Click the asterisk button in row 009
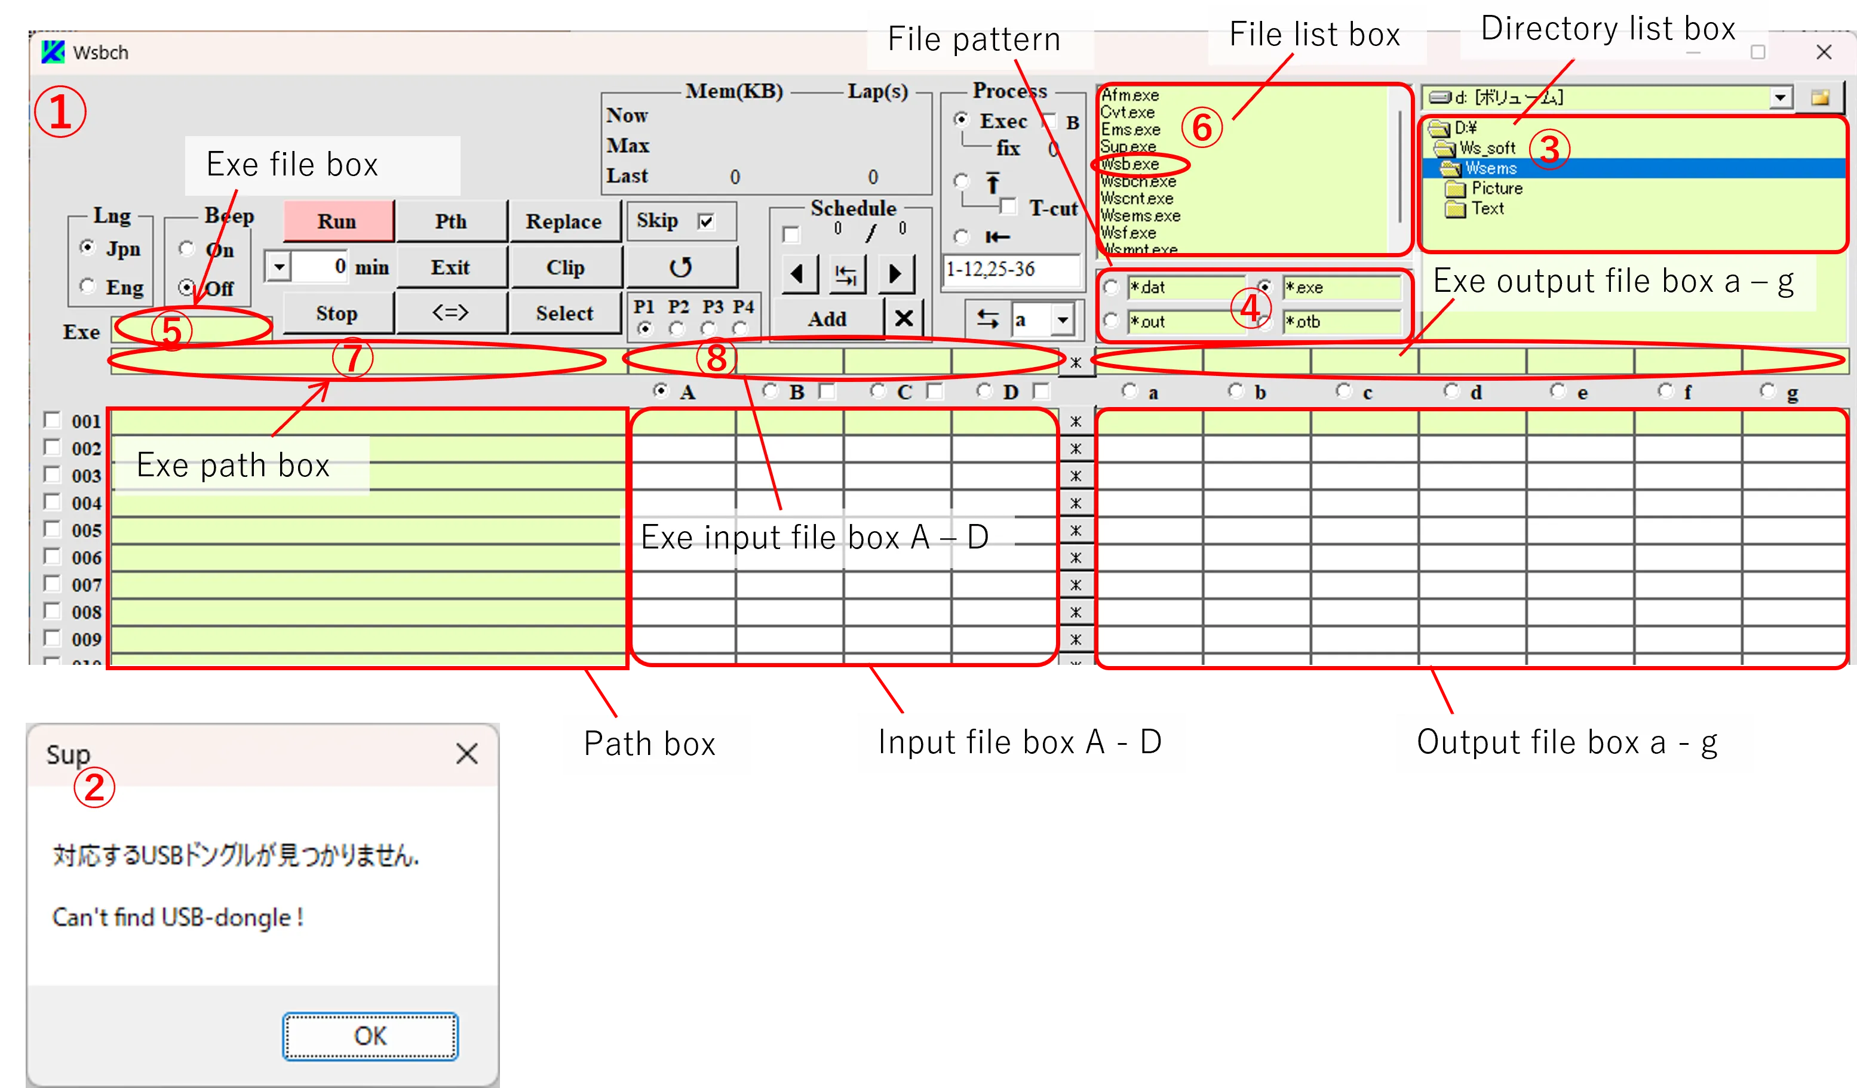This screenshot has width=1857, height=1088. coord(1075,640)
